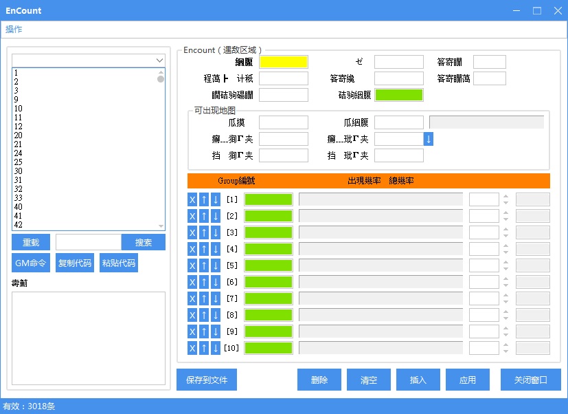Move row [2] up with its arrow
568x414 pixels.
[204, 216]
